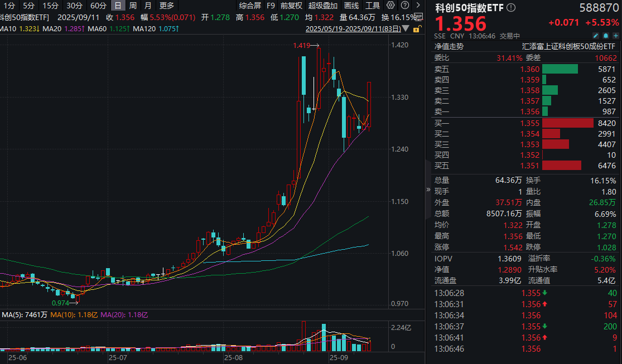Click the chevron icon at toolbar's right end
This screenshot has height=364, width=622.
click(418, 6)
